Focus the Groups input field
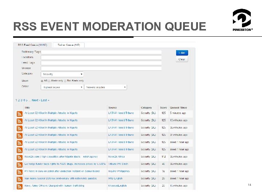This screenshot has height=196, width=262. [x=101, y=68]
